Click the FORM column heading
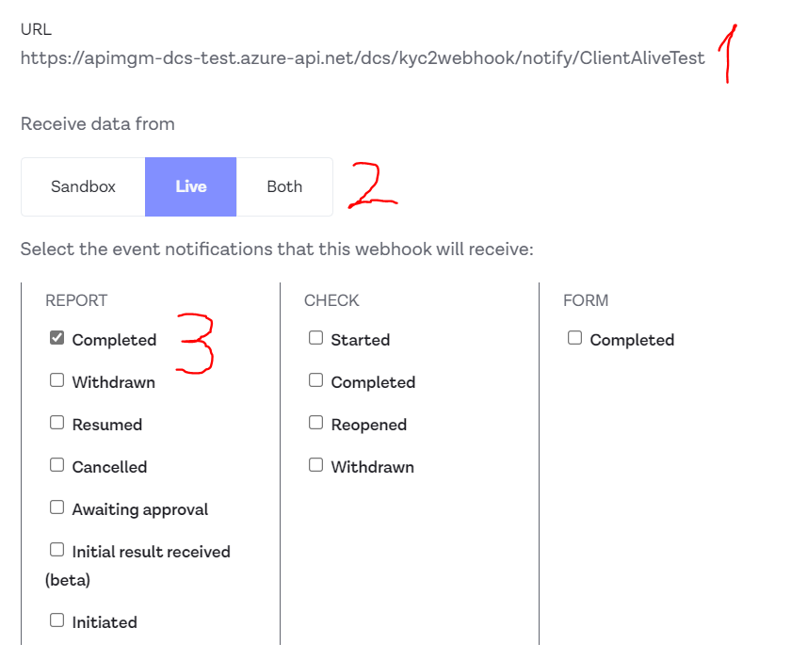Screen dimensions: 807x660 [586, 300]
